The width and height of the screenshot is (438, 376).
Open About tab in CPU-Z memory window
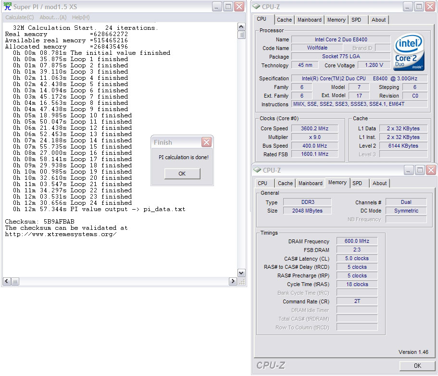(x=380, y=183)
